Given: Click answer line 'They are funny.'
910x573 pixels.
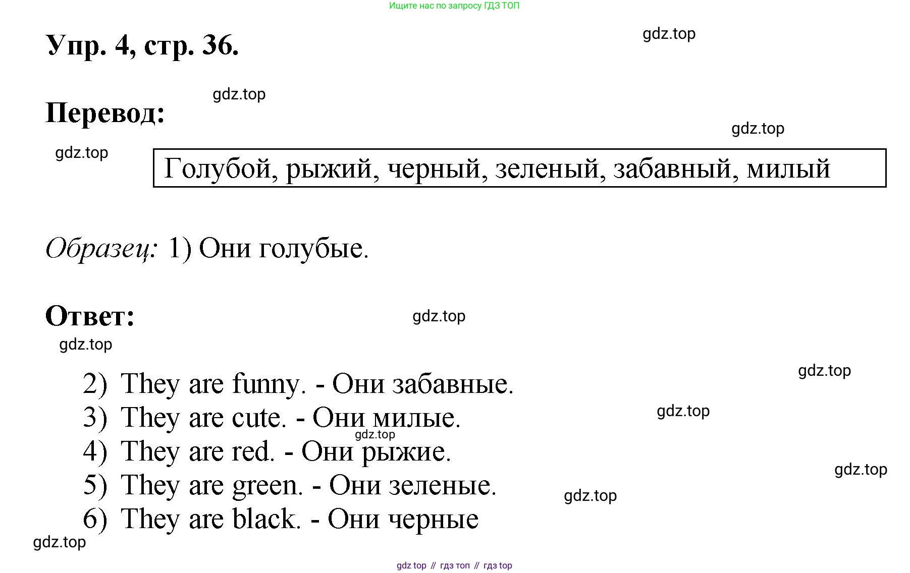Looking at the screenshot, I should pyautogui.click(x=213, y=384).
